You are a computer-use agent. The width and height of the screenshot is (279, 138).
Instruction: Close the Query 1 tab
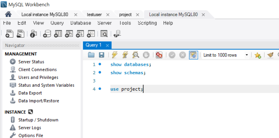(107, 46)
